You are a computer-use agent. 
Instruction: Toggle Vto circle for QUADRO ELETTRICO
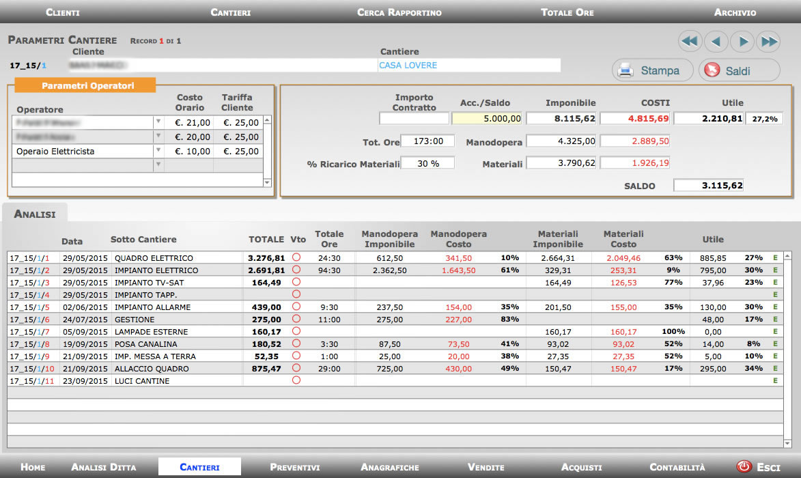(296, 258)
